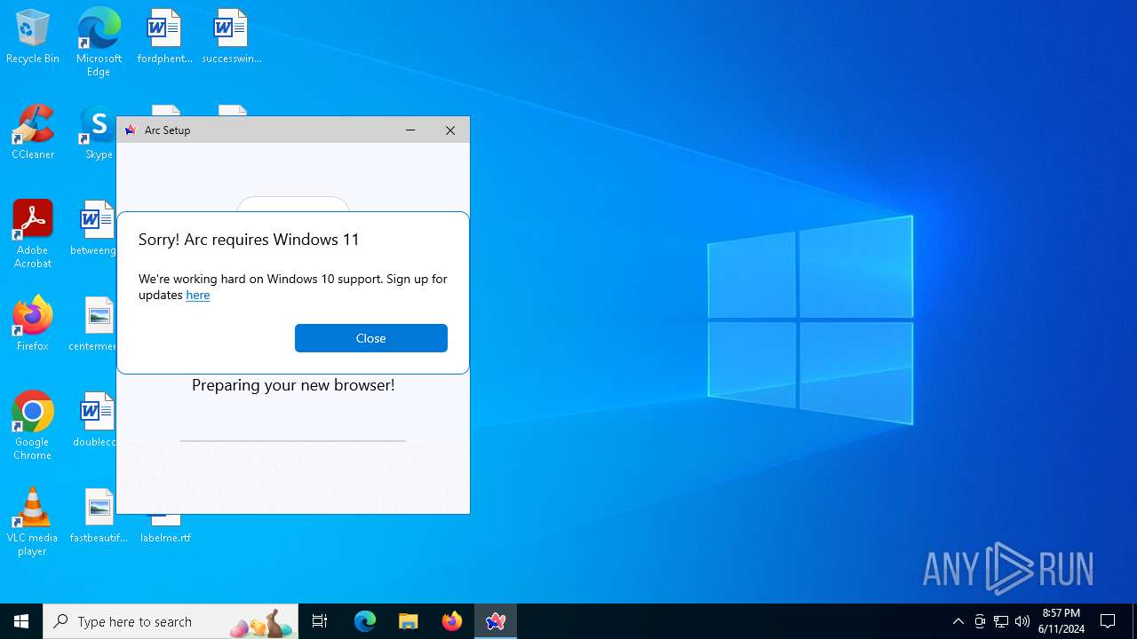Minimize the Arc Setup window
1137x639 pixels.
point(410,130)
